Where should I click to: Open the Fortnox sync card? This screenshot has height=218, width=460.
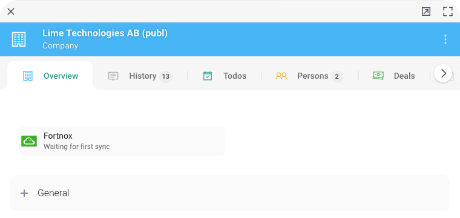coord(122,141)
